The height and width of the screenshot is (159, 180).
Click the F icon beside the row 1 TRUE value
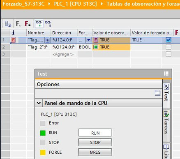[96, 40]
